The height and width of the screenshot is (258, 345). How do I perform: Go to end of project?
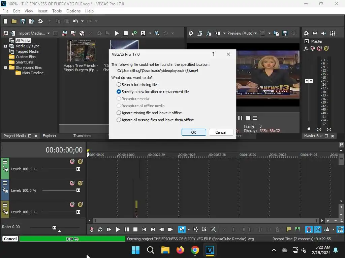[153, 229]
